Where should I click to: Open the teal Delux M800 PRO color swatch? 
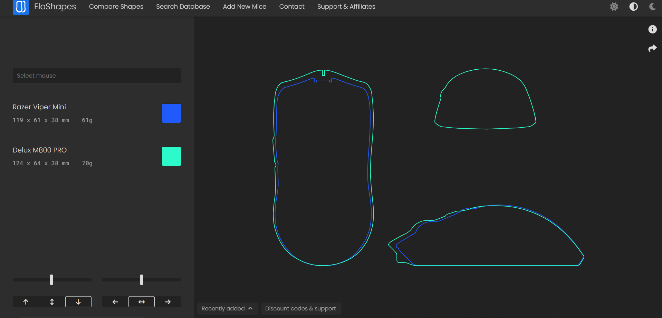point(171,156)
